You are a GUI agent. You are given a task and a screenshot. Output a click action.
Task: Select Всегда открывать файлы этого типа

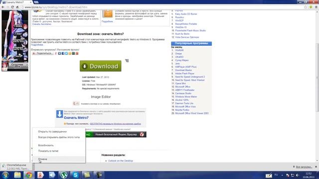pos(59,137)
